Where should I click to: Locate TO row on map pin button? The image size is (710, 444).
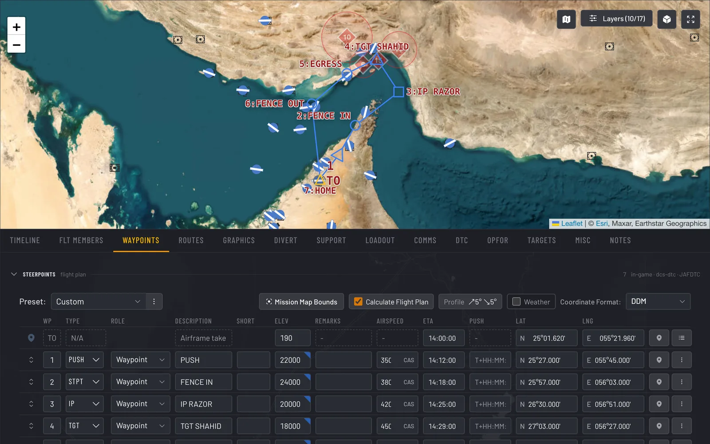click(x=659, y=338)
